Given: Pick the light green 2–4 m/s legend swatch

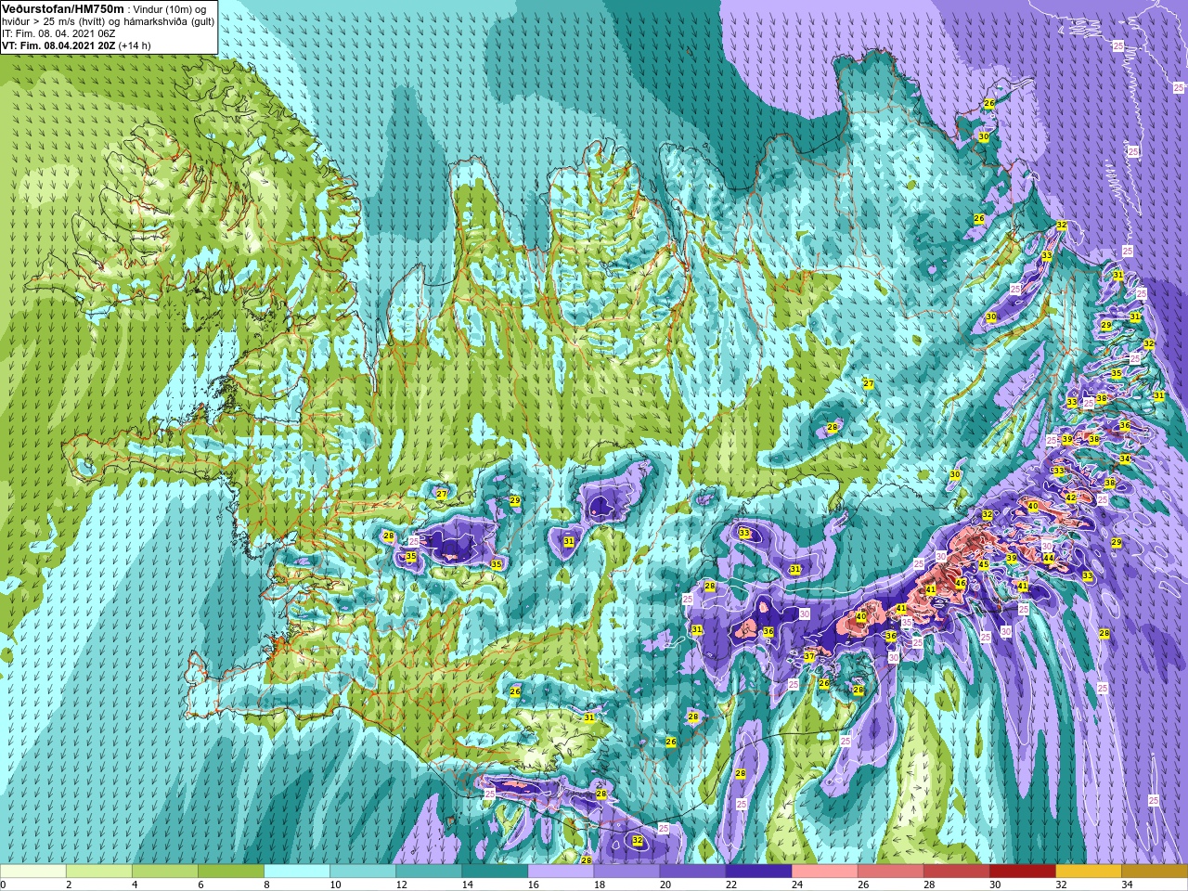Looking at the screenshot, I should (x=99, y=872).
